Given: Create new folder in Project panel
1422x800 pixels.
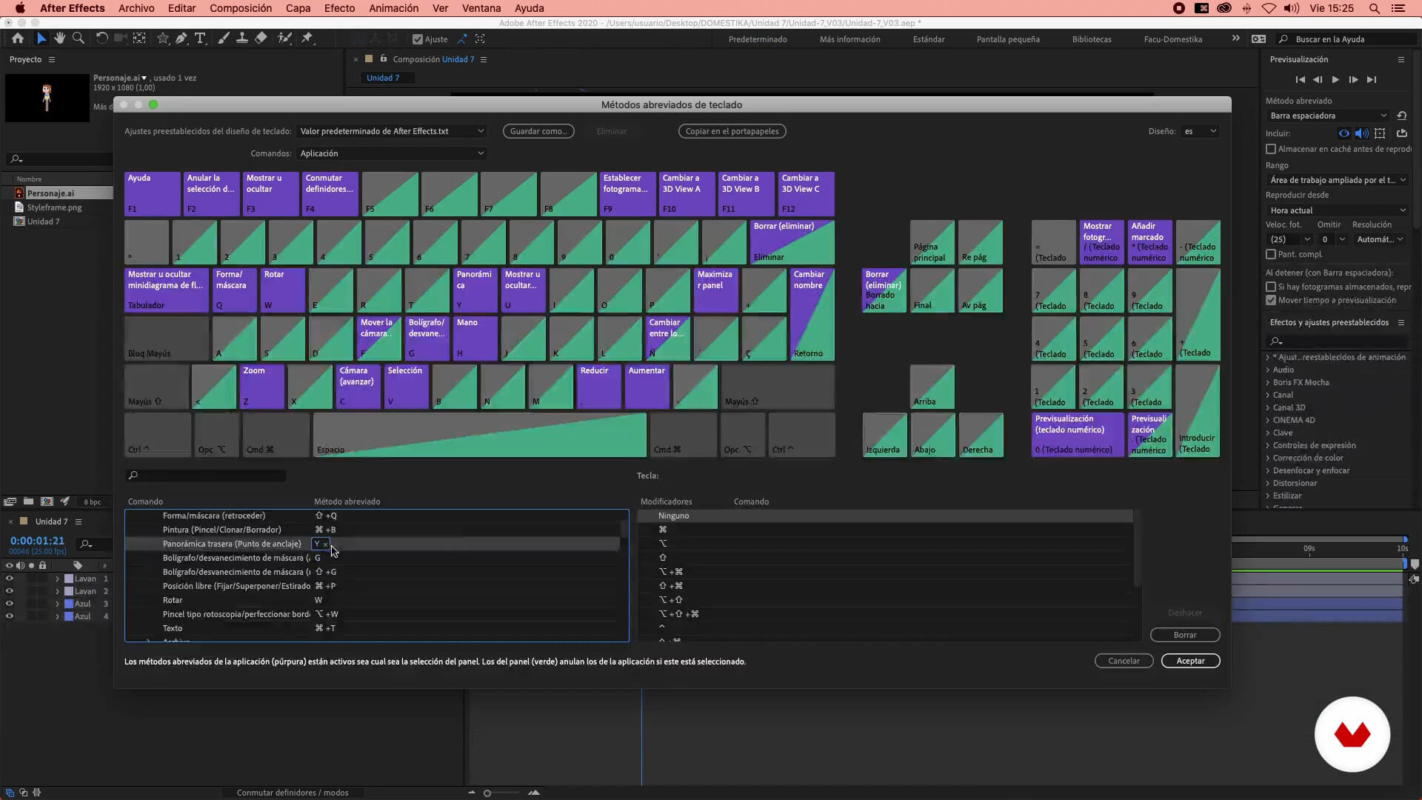Looking at the screenshot, I should pyautogui.click(x=28, y=501).
